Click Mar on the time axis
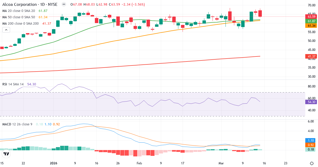318x167 pixels. pyautogui.click(x=221, y=163)
